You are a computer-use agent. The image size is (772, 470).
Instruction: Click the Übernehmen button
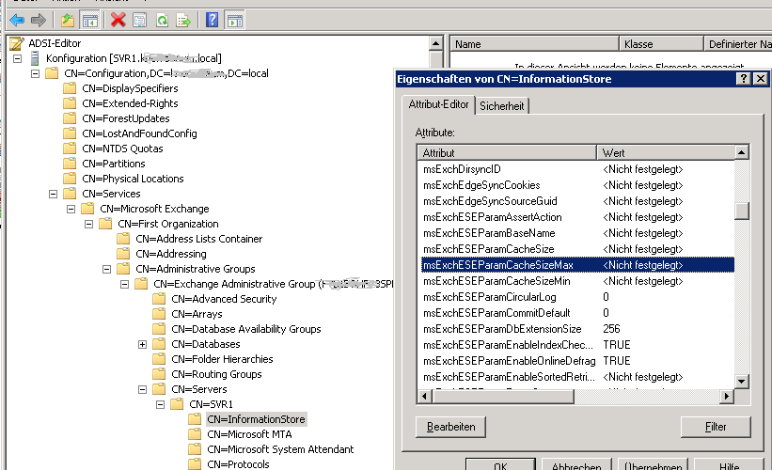click(x=653, y=464)
